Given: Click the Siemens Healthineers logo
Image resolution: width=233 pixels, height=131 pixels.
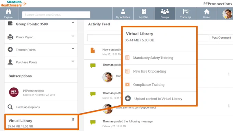Looking at the screenshot, I should [x=13, y=3].
